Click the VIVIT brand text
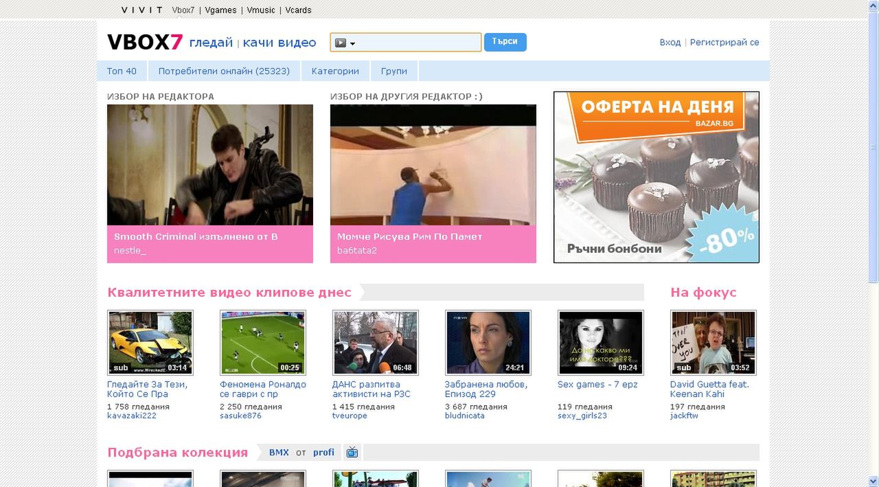This screenshot has height=487, width=879. pos(142,10)
